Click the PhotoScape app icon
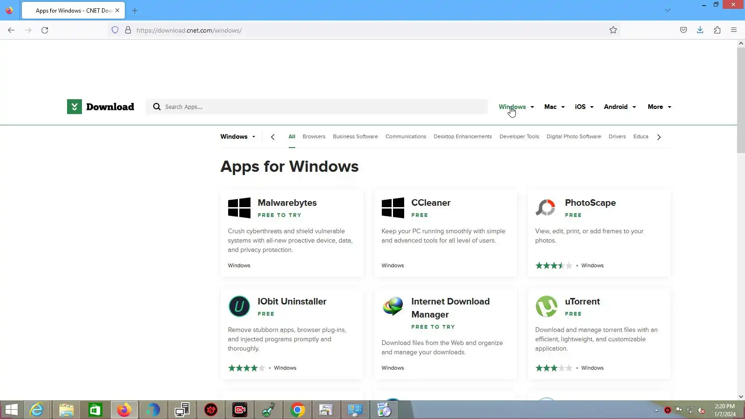The width and height of the screenshot is (745, 419). [x=546, y=208]
